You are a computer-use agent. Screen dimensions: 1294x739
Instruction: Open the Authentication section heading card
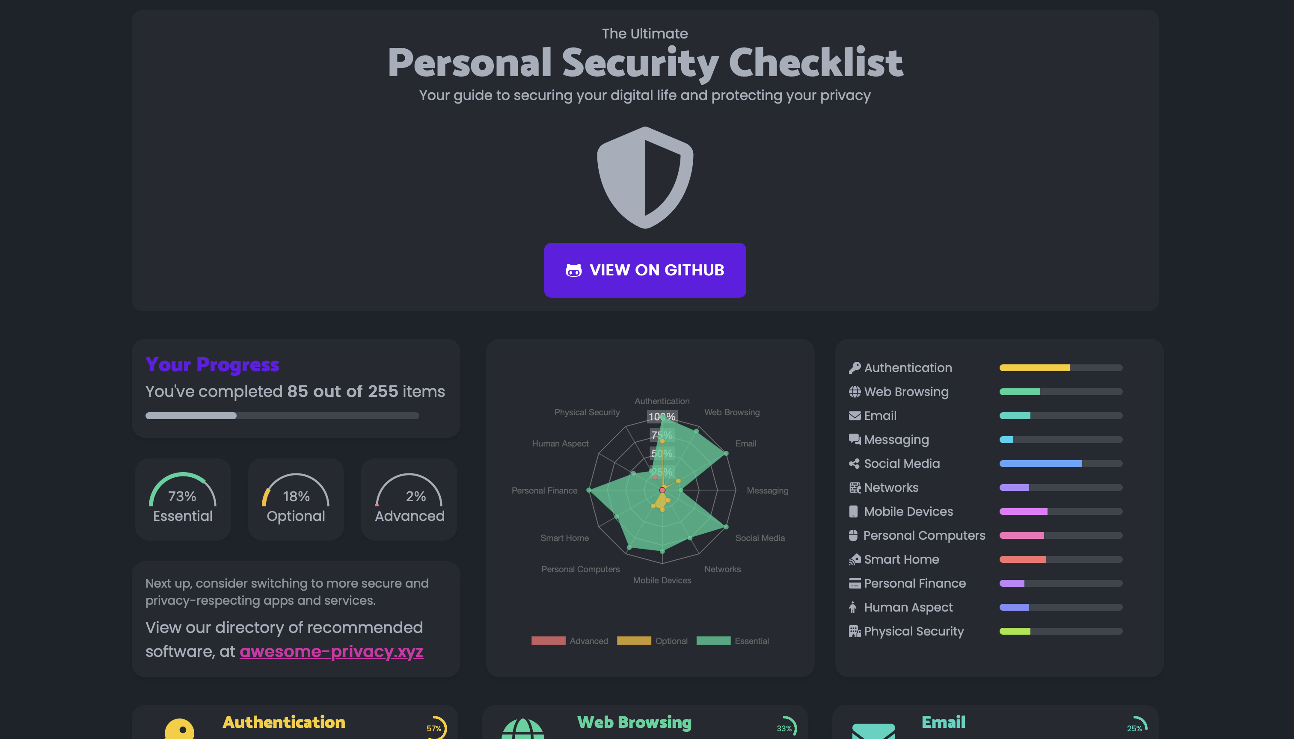tap(283, 722)
